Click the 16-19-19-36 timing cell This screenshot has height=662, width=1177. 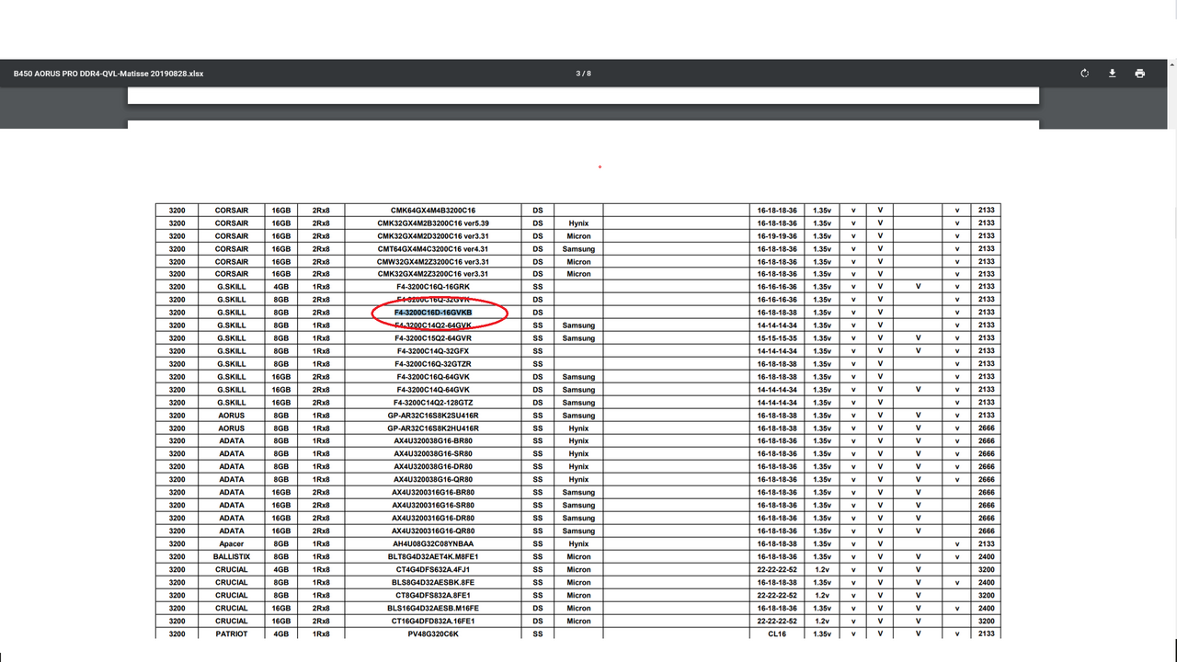pos(777,236)
